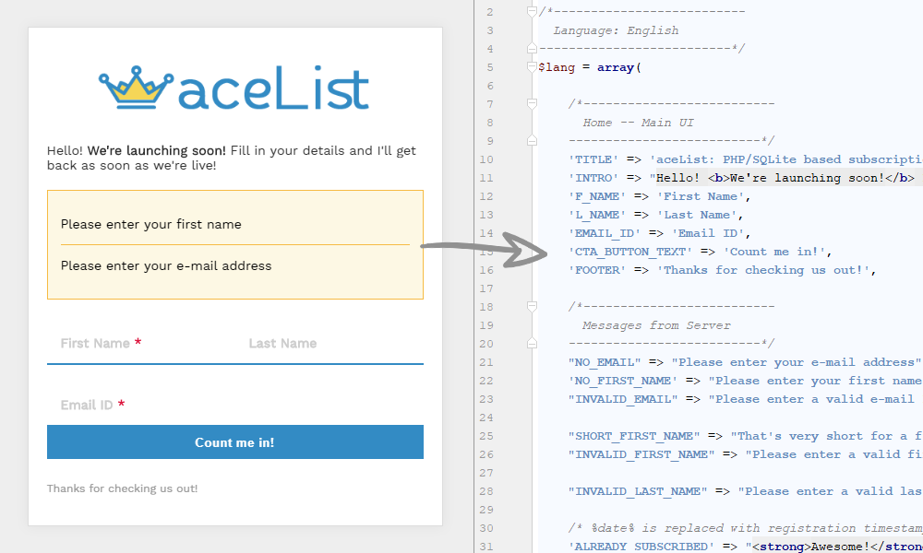The width and height of the screenshot is (923, 553).
Task: Click the 'Count me in!' string on line 15
Action: [x=773, y=252]
